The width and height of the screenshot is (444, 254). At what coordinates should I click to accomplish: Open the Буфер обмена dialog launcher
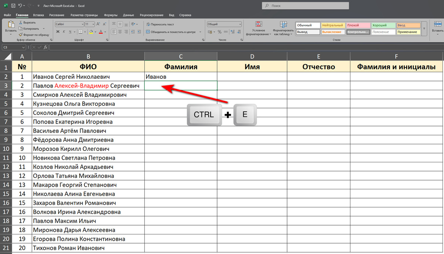(51, 40)
